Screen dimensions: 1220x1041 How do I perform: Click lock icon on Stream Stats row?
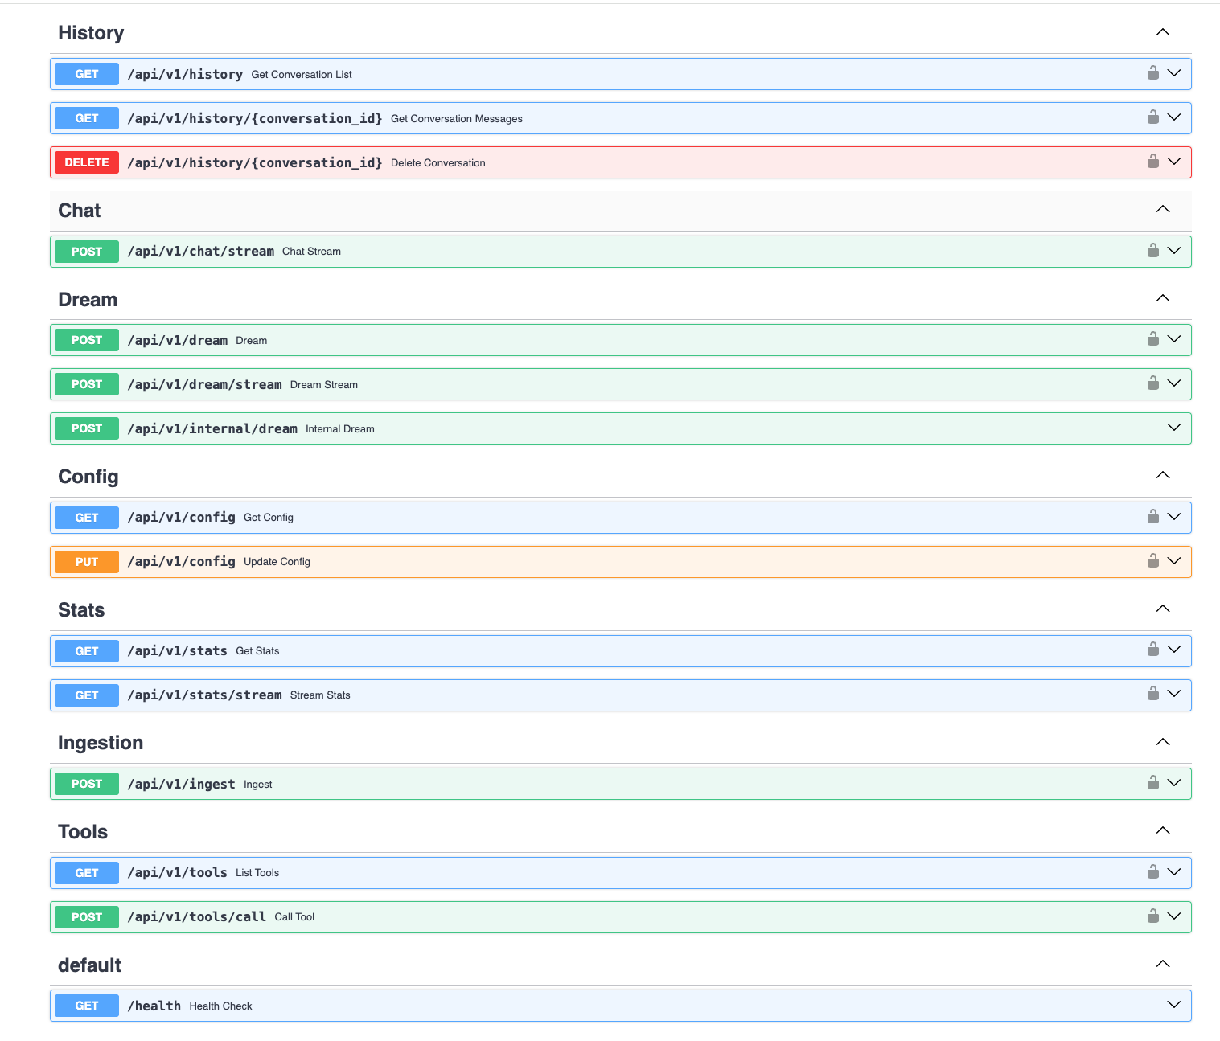coord(1152,693)
